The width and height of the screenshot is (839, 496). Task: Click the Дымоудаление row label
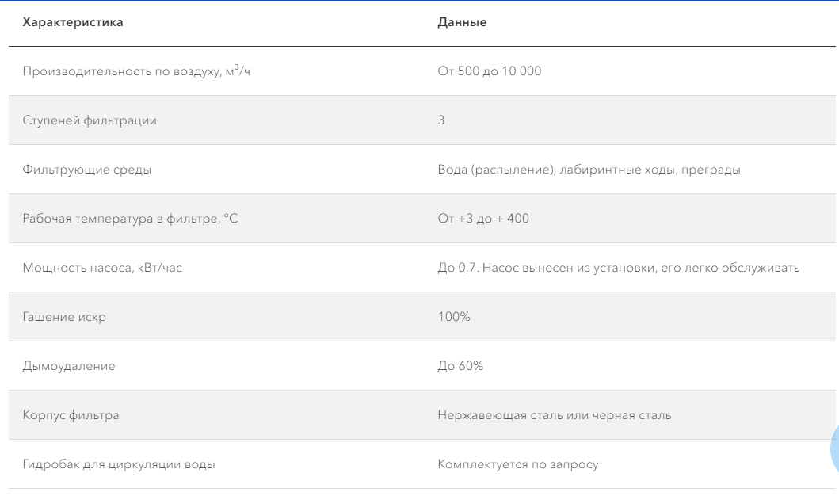(68, 366)
